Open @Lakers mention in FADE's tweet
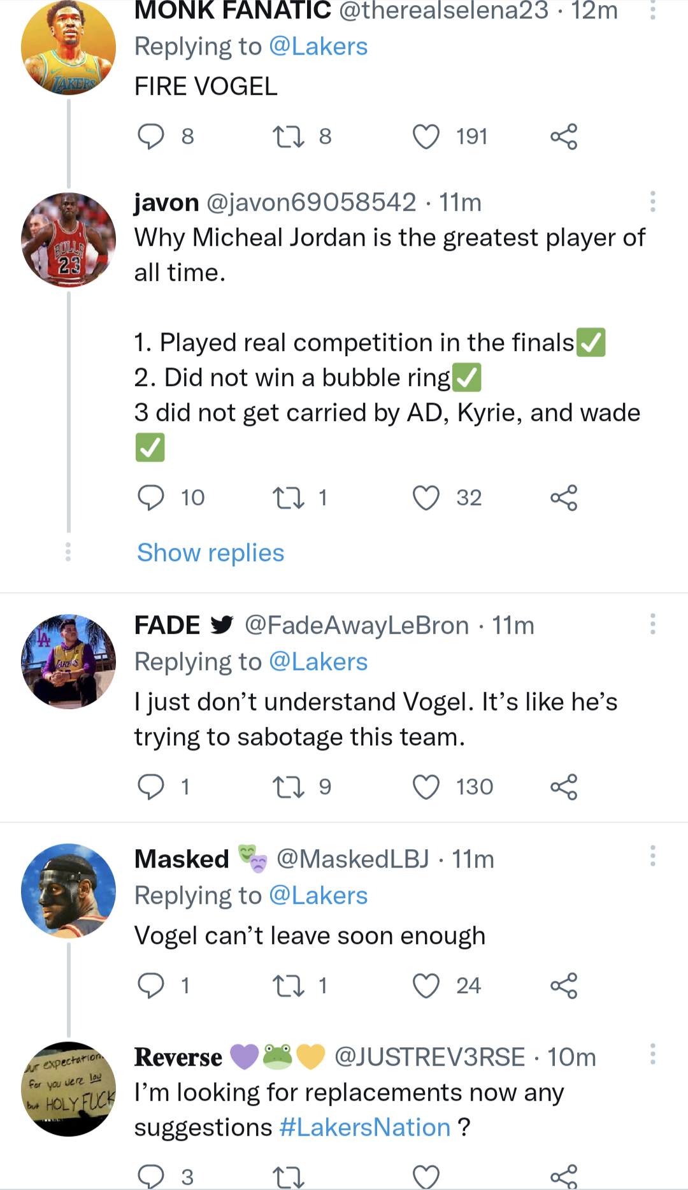 tap(318, 662)
